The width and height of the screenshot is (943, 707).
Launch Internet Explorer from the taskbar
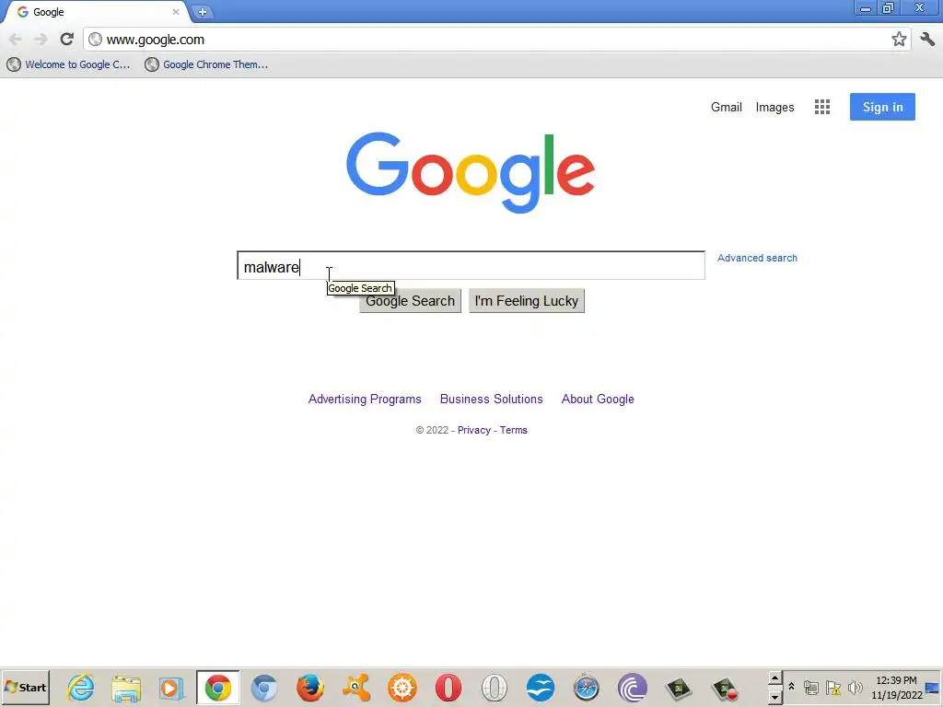81,688
